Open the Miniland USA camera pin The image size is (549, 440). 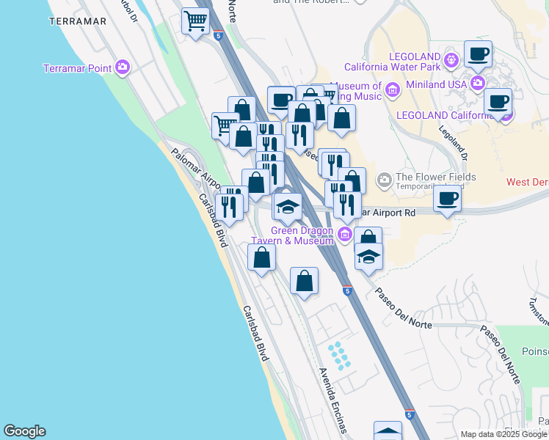[x=478, y=84]
